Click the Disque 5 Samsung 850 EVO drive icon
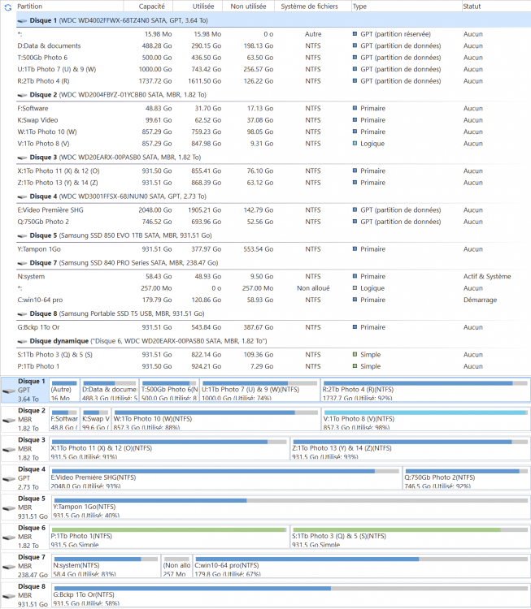This screenshot has width=531, height=609. (22, 235)
